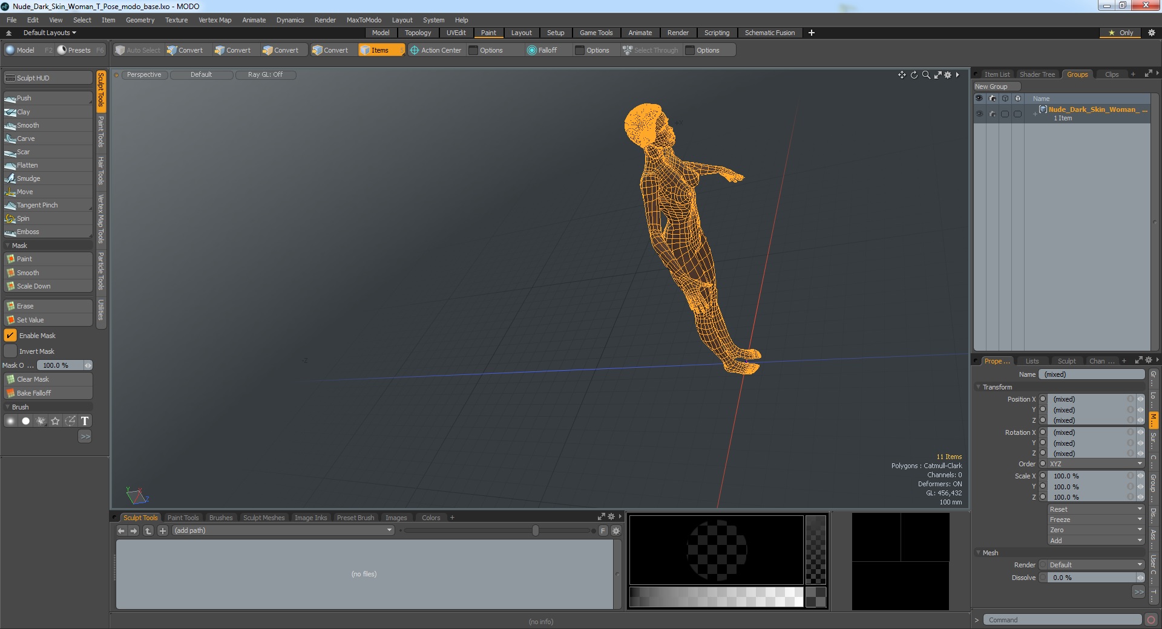Open the Zero transform dropdown
The width and height of the screenshot is (1162, 629).
(1096, 530)
